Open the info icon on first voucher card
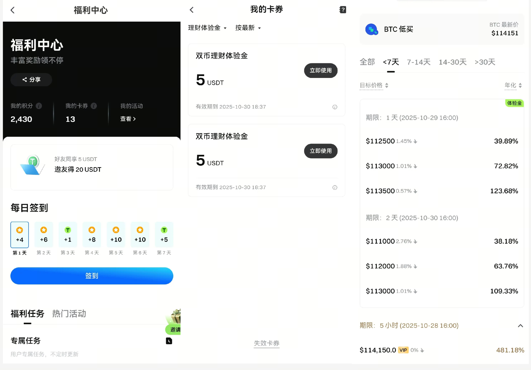The width and height of the screenshot is (531, 370). [335, 107]
